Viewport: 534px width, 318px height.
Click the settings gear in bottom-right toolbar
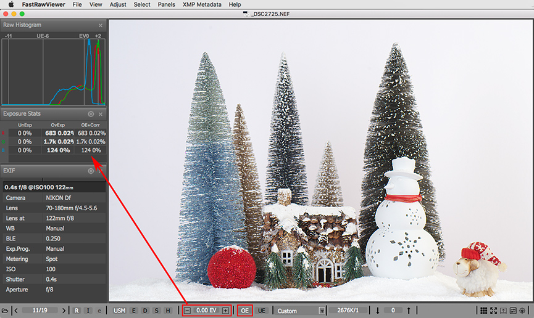click(522, 311)
